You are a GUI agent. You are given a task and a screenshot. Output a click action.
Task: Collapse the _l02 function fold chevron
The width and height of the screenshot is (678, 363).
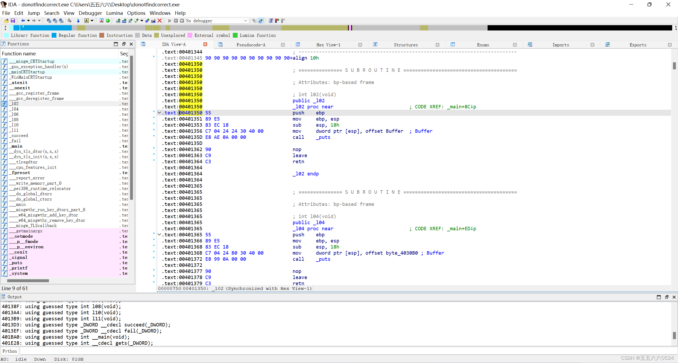tap(159, 113)
